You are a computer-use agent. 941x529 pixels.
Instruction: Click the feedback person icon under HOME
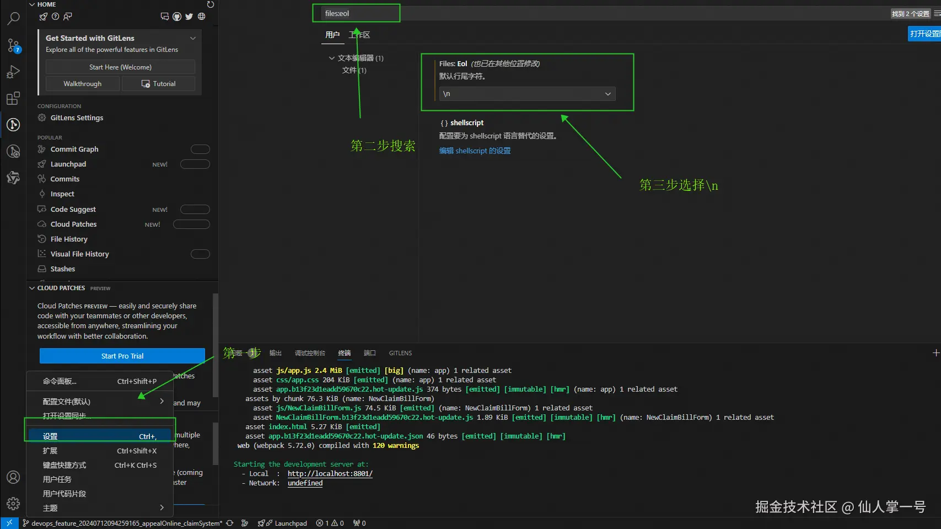click(x=67, y=17)
